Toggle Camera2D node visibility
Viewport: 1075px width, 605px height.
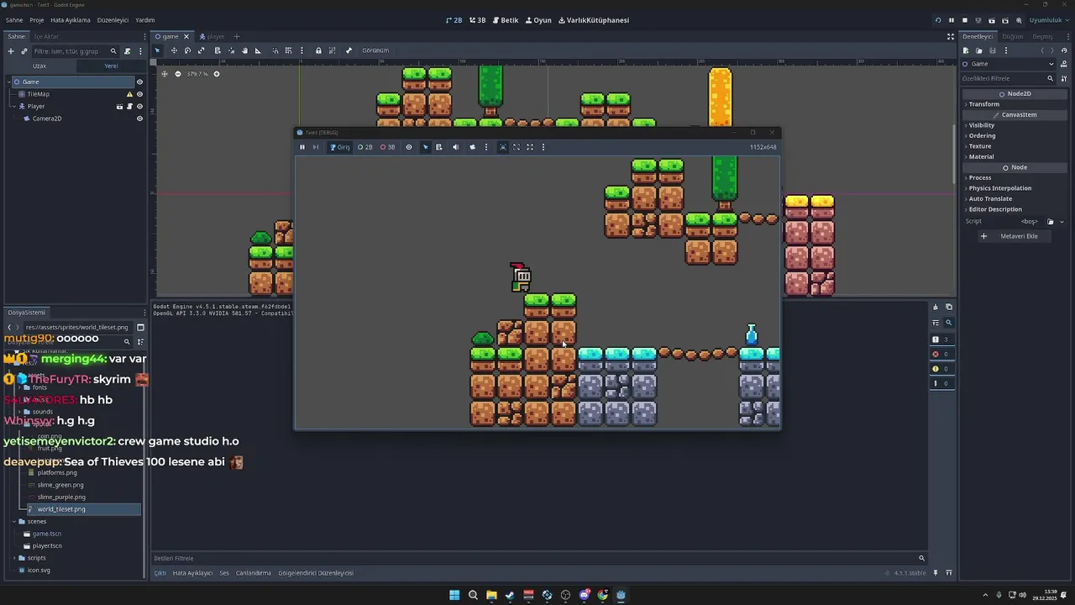139,118
